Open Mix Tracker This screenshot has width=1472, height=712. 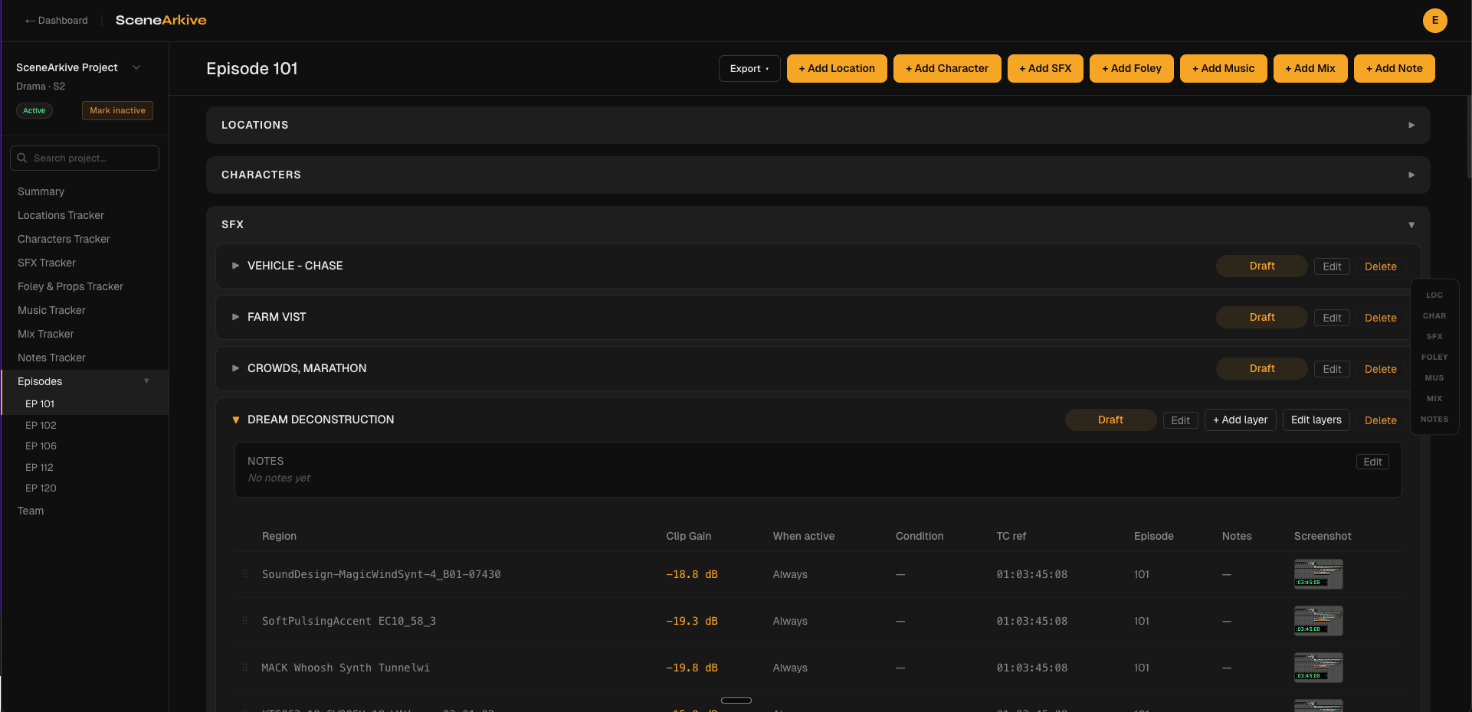(x=46, y=334)
